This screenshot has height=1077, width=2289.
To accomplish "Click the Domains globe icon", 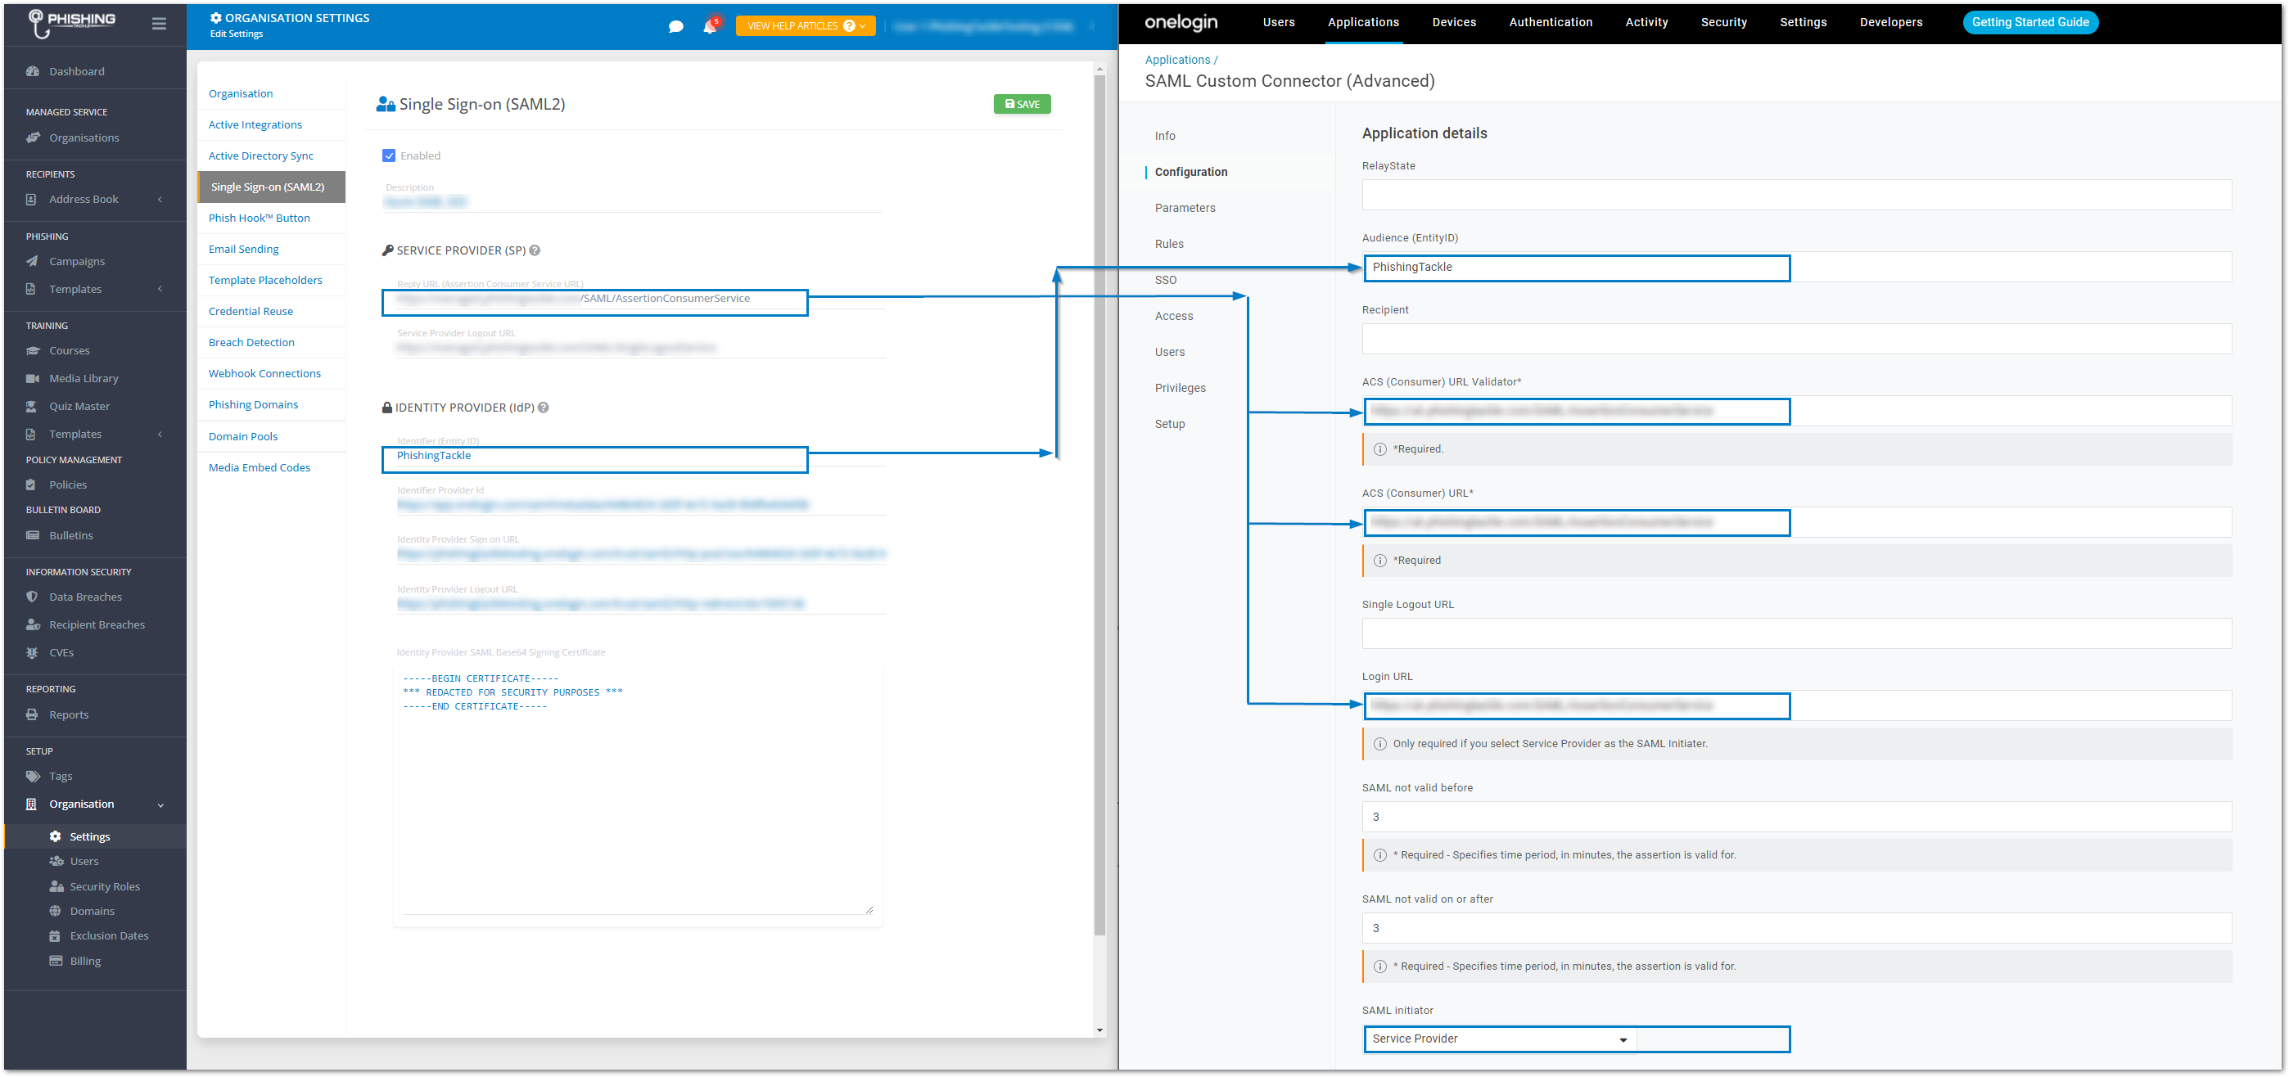I will click(x=55, y=912).
